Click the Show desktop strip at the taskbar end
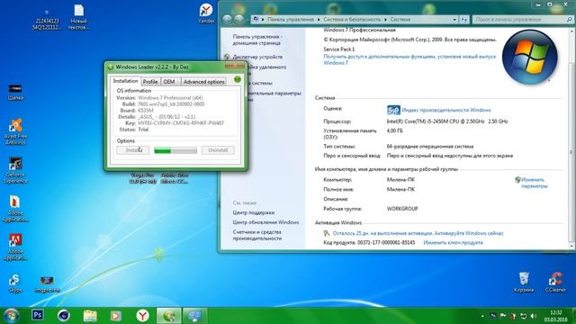Viewport: 576px width, 324px height. [573, 316]
